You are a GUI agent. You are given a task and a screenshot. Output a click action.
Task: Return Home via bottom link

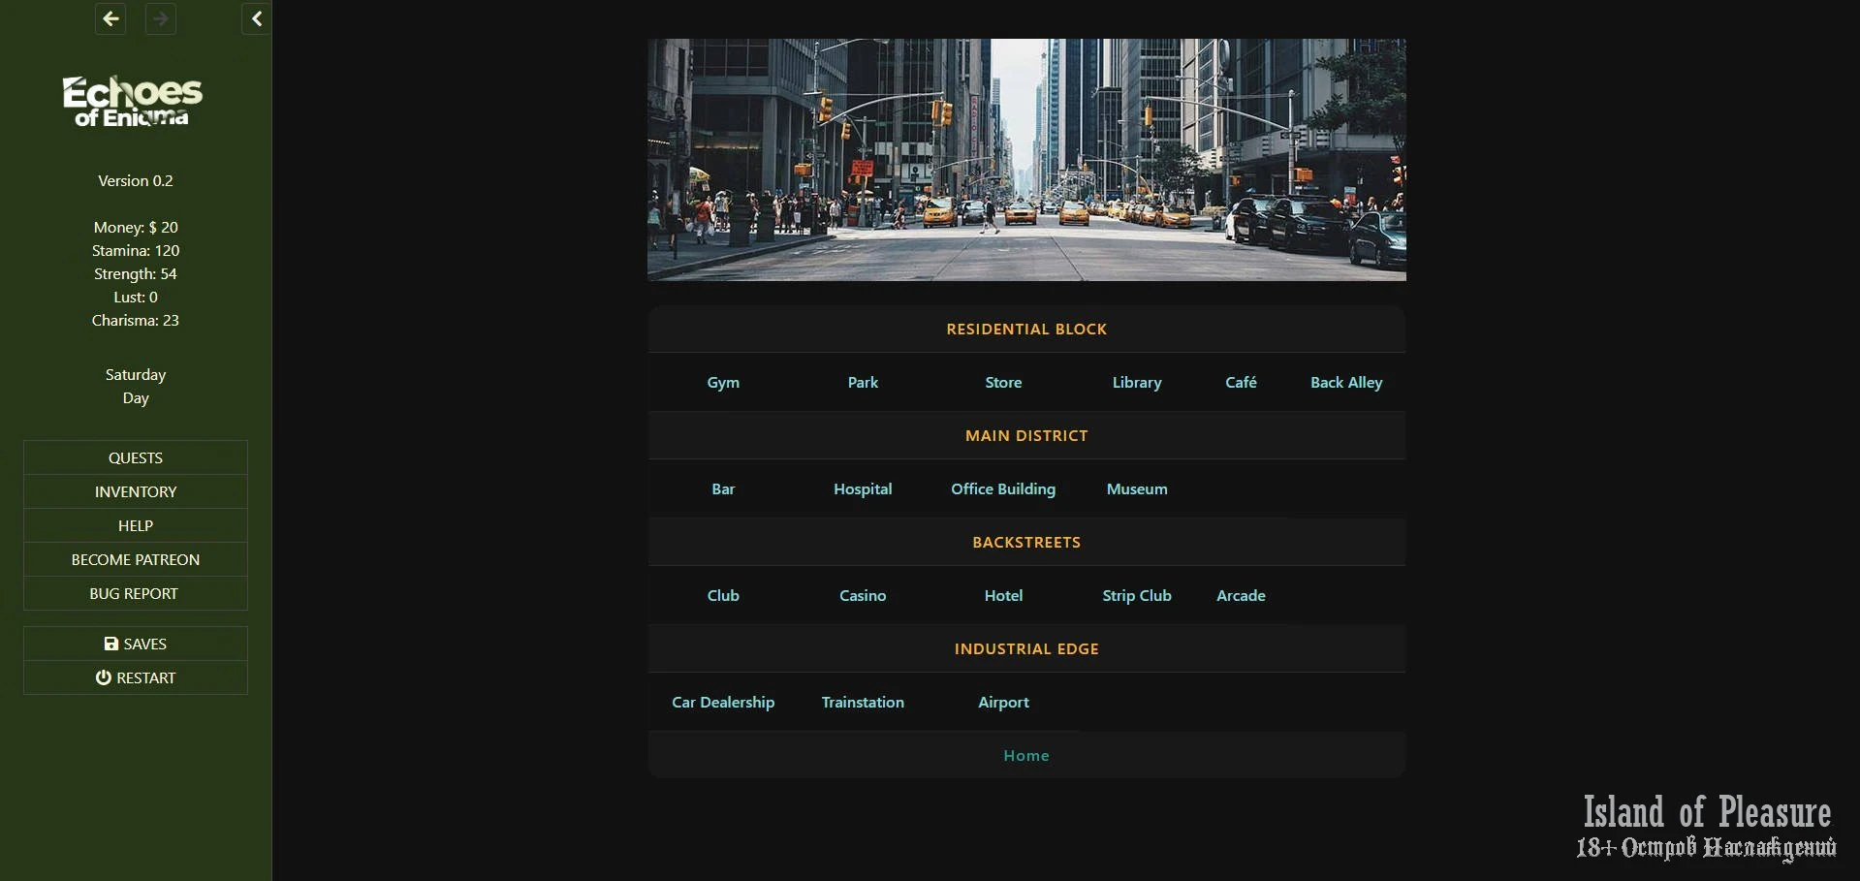pos(1026,755)
